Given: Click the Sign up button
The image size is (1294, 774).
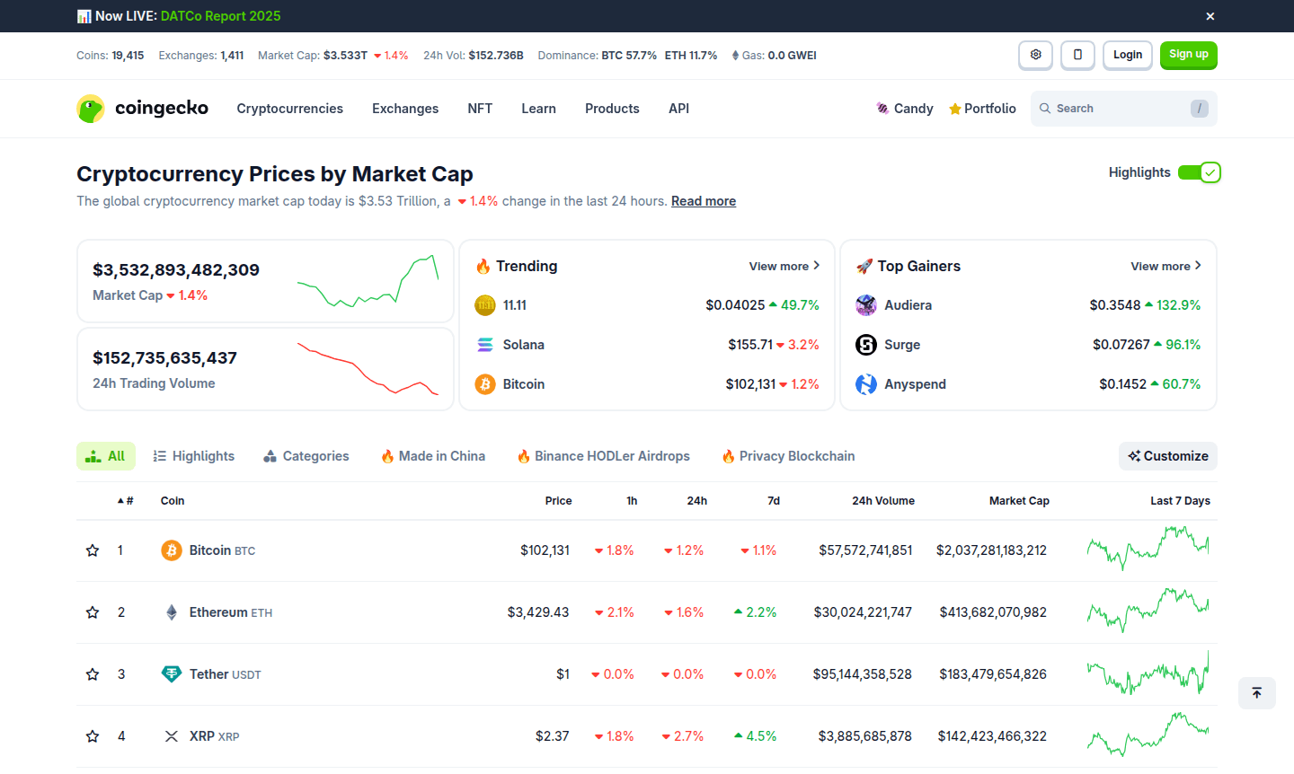Looking at the screenshot, I should (x=1188, y=55).
